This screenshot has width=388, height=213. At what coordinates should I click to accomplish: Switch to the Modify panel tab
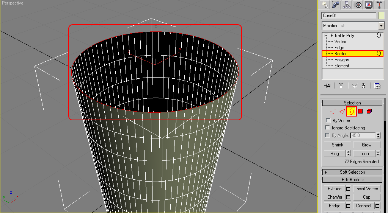(x=336, y=5)
